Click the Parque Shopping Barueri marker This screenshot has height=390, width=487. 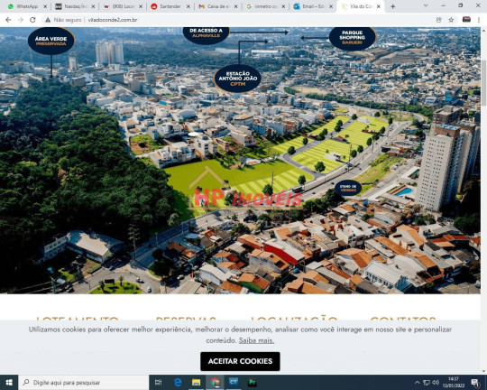point(353,38)
